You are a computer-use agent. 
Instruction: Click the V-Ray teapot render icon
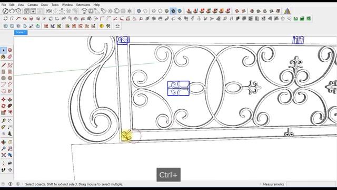[12, 11]
